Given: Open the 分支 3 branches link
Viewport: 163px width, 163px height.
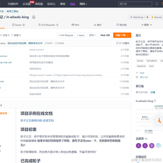Looking at the screenshot, I should (x=5, y=35).
